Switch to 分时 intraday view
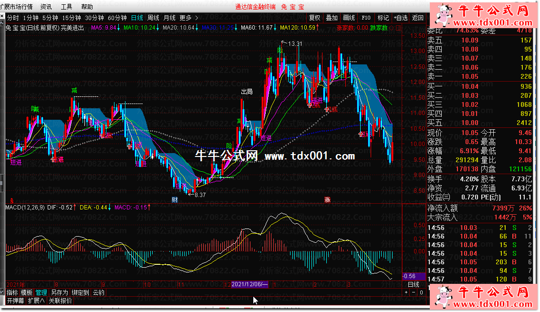 [13, 18]
